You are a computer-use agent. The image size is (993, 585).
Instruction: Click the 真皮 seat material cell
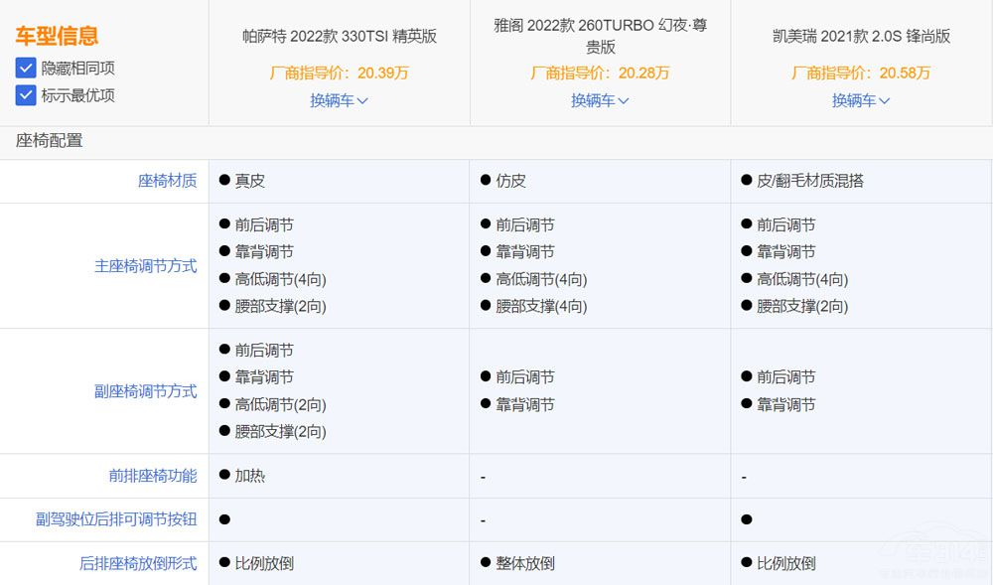[251, 181]
